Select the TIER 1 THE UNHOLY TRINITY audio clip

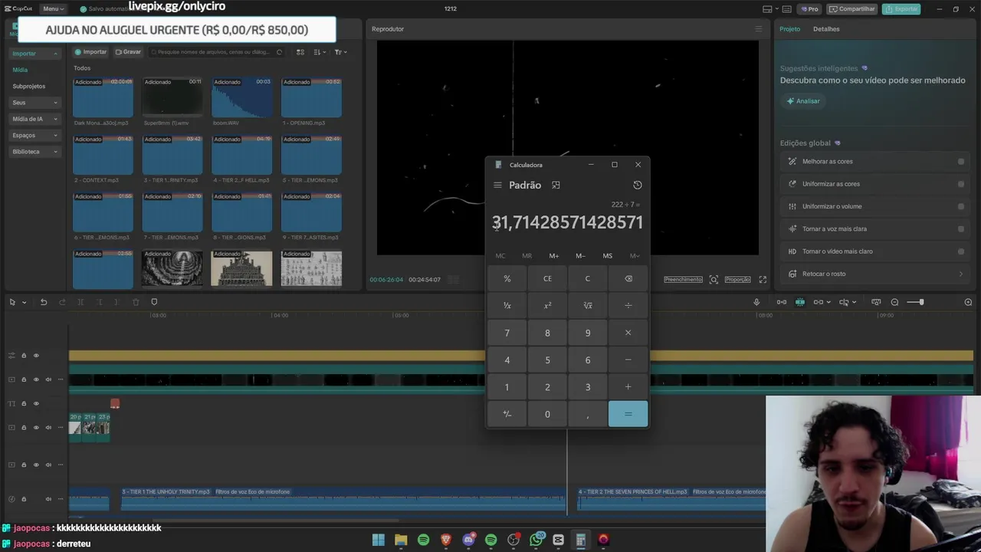(x=343, y=498)
